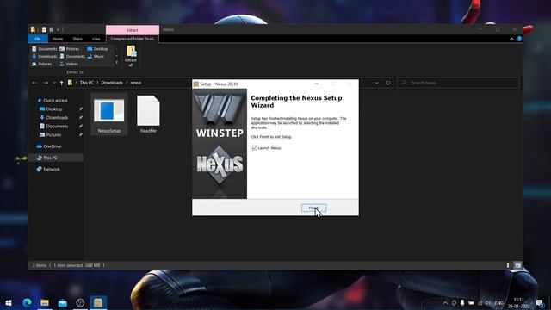This screenshot has height=310, width=551.
Task: Uncheck the Launch Nexus checkbox
Action: pyautogui.click(x=255, y=148)
